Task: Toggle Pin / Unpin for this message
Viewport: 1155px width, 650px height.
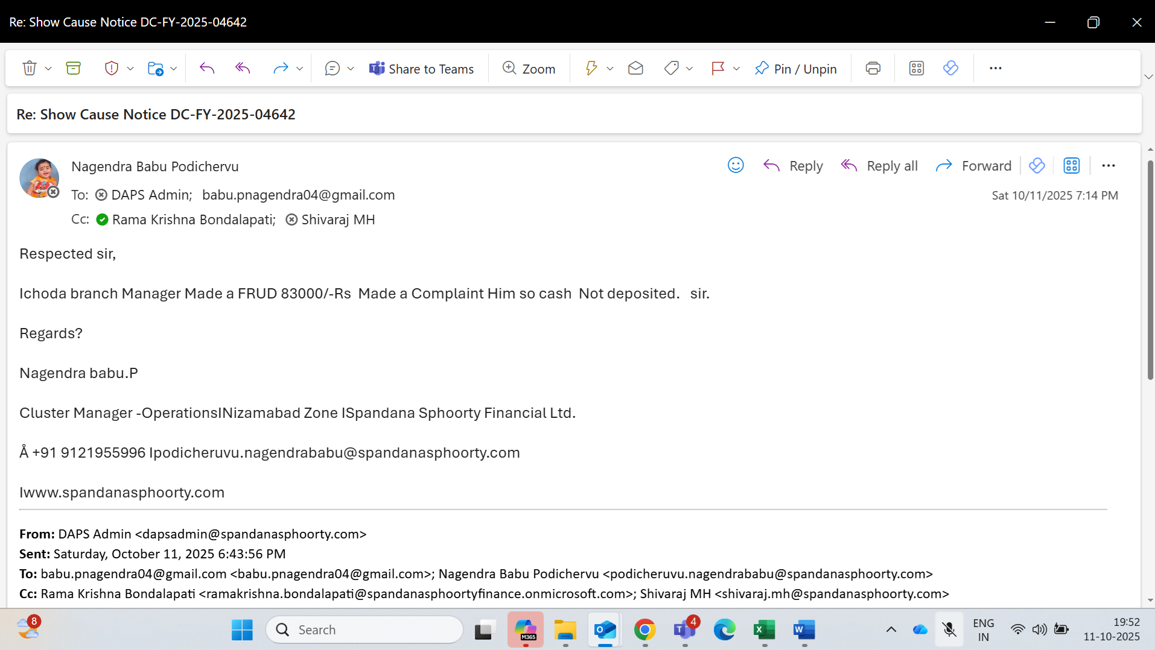Action: [795, 68]
